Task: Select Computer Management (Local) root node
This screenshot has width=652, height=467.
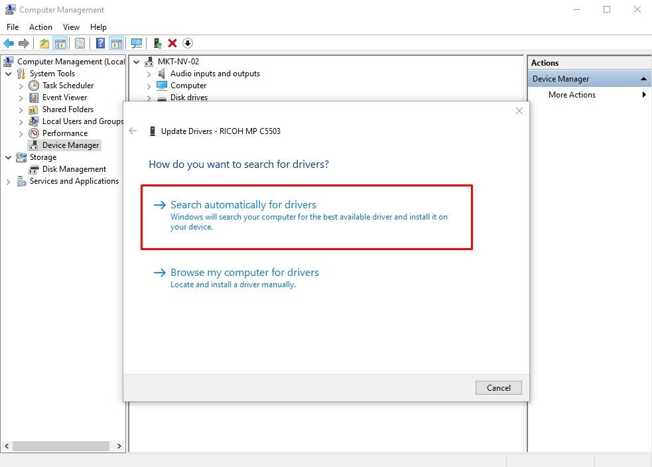Action: click(x=71, y=62)
